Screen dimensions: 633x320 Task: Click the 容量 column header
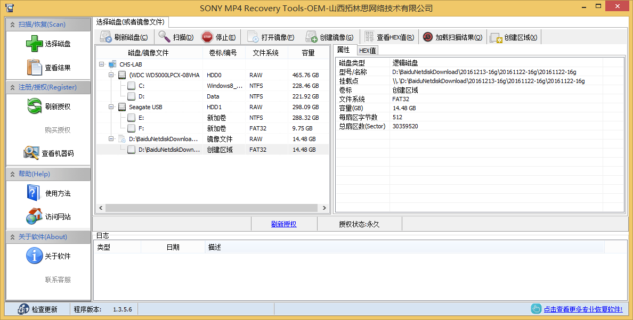[x=309, y=53]
